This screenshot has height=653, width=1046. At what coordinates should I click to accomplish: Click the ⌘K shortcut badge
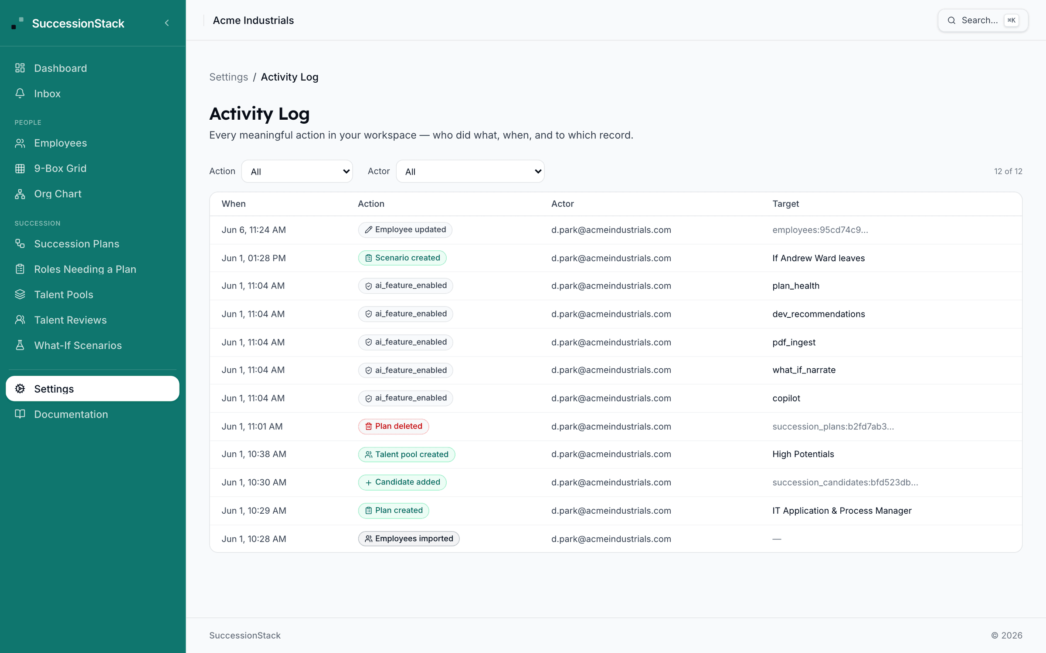(x=1011, y=20)
